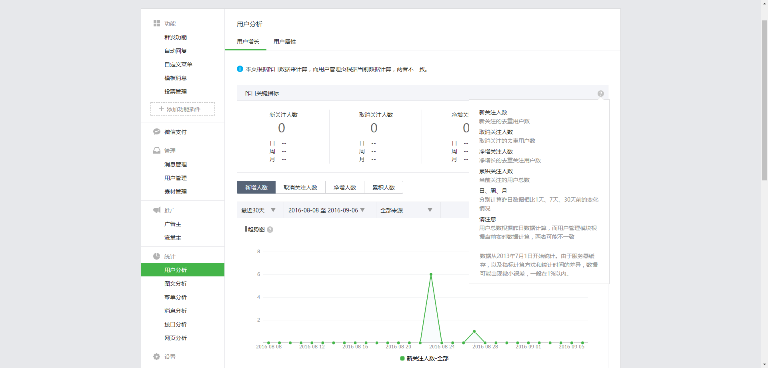This screenshot has width=768, height=368.
Task: Open the 全部来源 source dropdown
Action: [408, 210]
